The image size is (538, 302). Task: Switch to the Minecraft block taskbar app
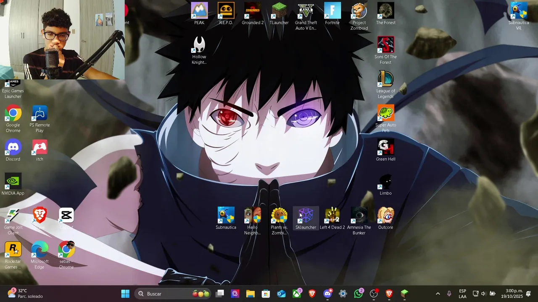point(404,294)
